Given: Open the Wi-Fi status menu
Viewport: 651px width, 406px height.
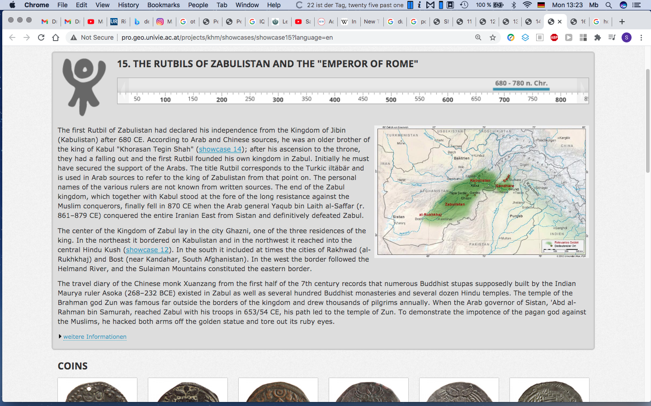Looking at the screenshot, I should tap(527, 5).
